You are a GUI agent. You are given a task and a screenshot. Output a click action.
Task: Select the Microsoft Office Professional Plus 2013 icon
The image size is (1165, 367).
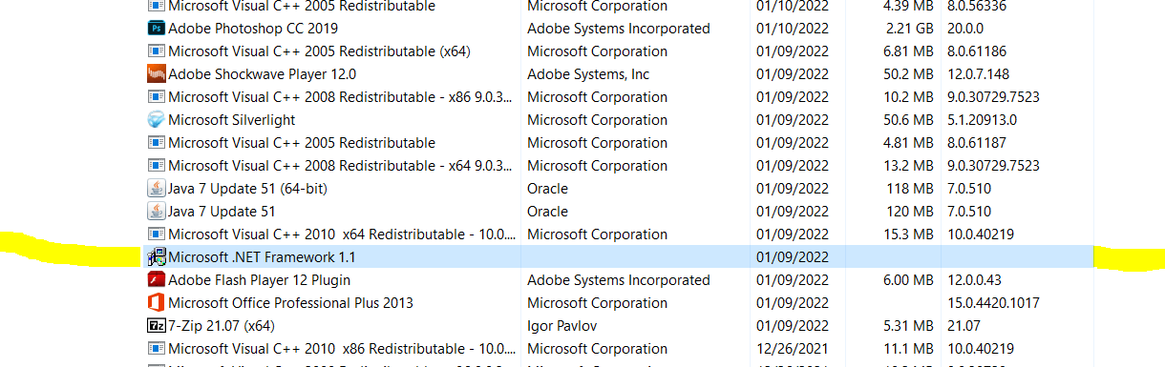157,303
